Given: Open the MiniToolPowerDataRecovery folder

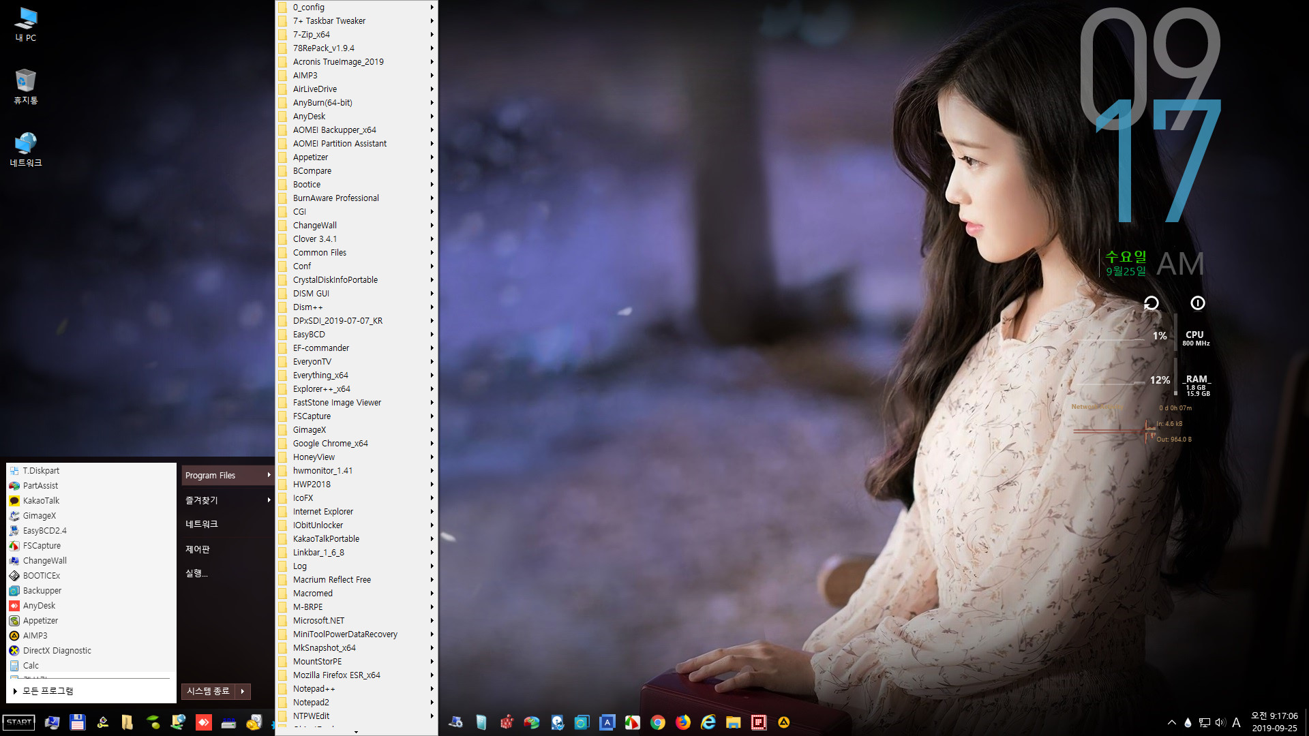Looking at the screenshot, I should (357, 634).
